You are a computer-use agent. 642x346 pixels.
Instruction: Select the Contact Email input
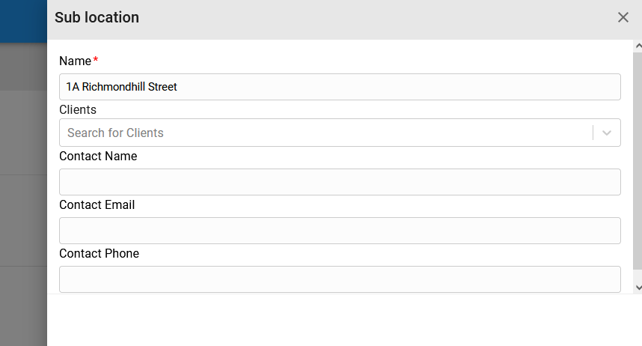[340, 231]
